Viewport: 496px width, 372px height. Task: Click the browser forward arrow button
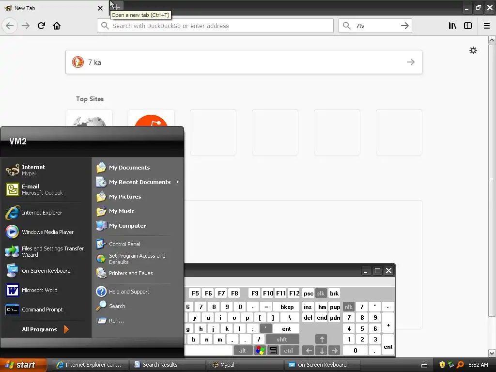click(26, 26)
